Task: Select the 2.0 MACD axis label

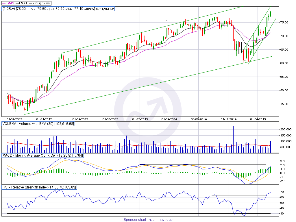Action: click(x=282, y=165)
